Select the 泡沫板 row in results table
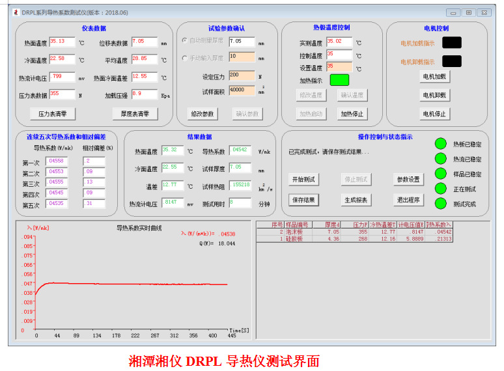This screenshot has width=504, height=371. (354, 232)
